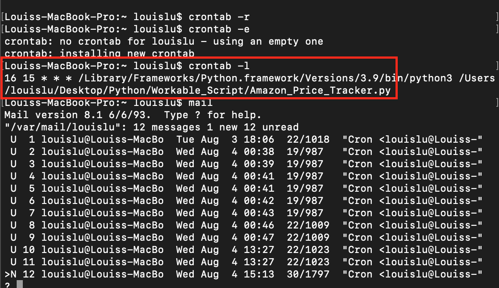Viewport: 499px width, 288px height.
Task: Click the crontab -r command line
Action: click(127, 17)
